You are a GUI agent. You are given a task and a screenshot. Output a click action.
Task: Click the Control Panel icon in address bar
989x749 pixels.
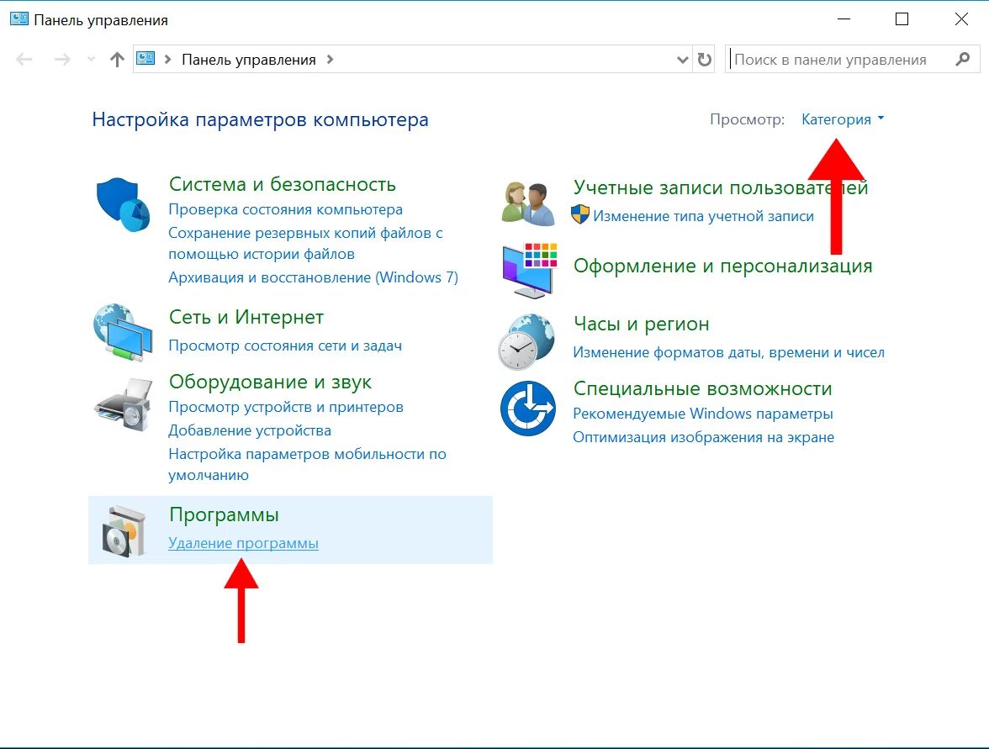145,59
